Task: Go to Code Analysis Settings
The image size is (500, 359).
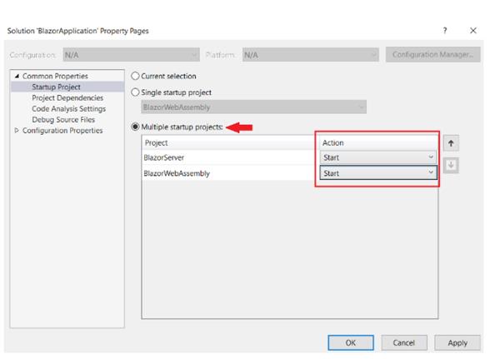Action: pos(68,108)
